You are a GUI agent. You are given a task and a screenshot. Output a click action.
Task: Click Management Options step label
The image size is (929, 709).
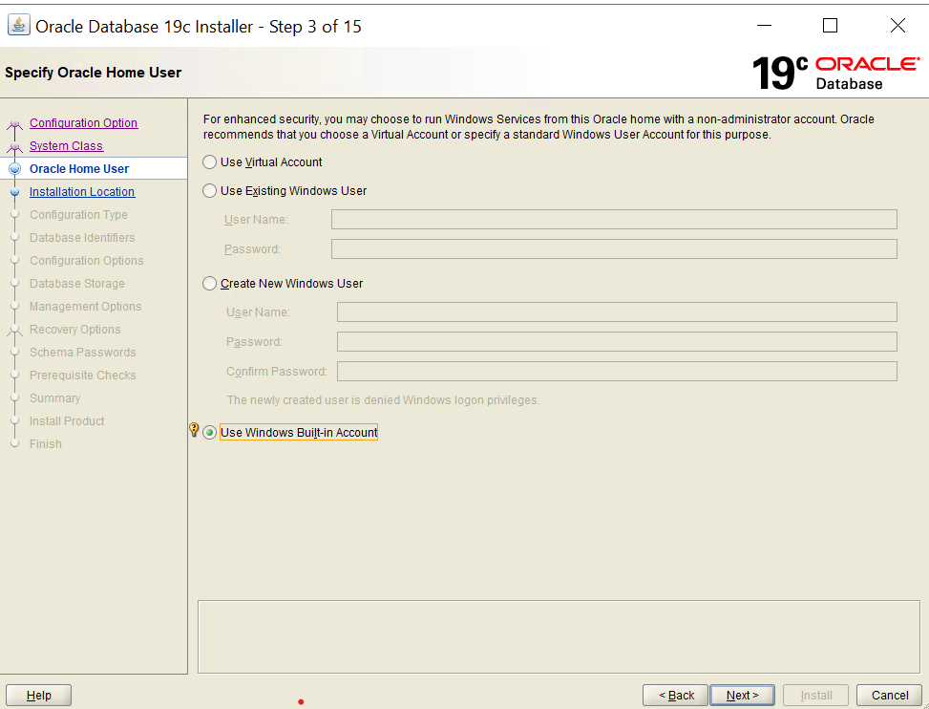pos(86,307)
